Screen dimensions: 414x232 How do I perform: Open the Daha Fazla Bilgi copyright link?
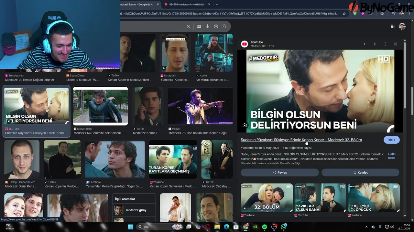click(x=290, y=163)
